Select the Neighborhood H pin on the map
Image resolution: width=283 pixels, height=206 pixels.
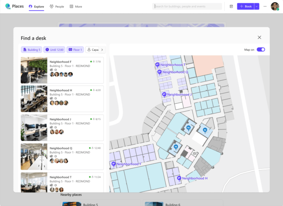[179, 178]
